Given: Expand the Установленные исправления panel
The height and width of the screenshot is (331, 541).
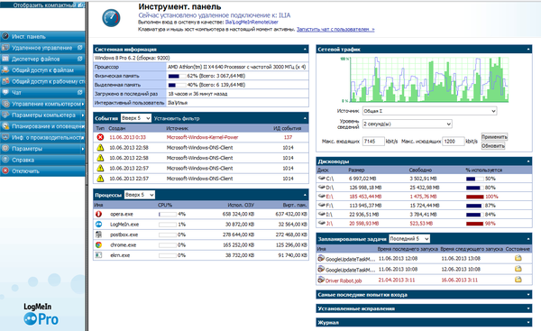Looking at the screenshot, I should click(424, 308).
